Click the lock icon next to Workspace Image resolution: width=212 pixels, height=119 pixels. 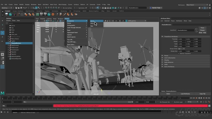click(x=210, y=5)
